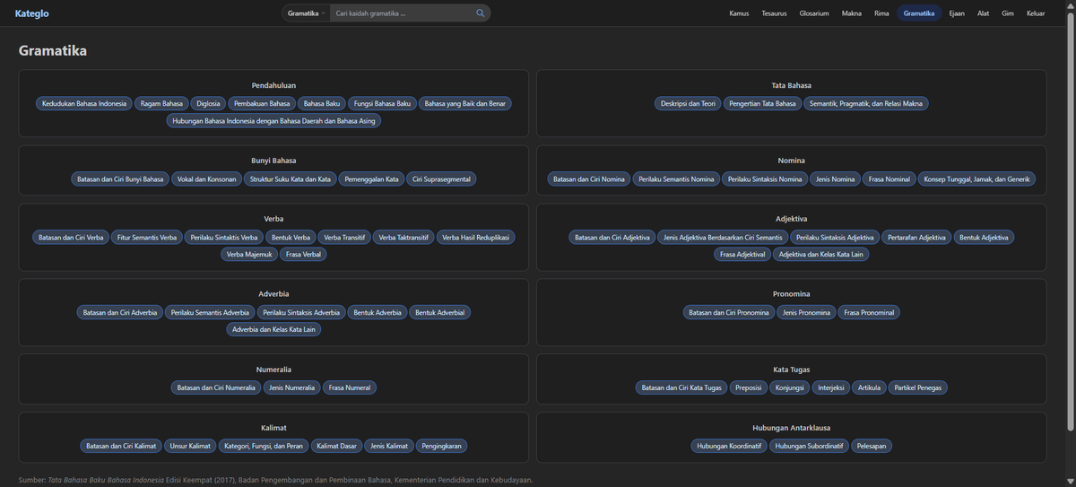Open the Alat menu item
The width and height of the screenshot is (1076, 487).
(983, 13)
